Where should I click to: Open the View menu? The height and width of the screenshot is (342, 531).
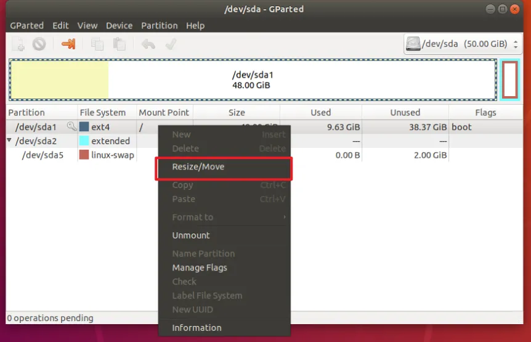(87, 26)
